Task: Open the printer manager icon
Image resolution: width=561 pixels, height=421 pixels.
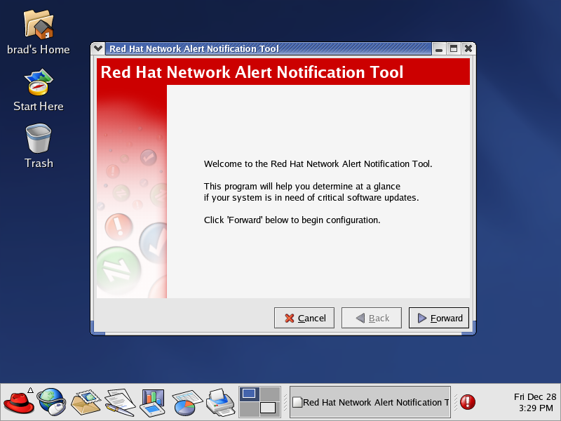Action: pyautogui.click(x=220, y=402)
